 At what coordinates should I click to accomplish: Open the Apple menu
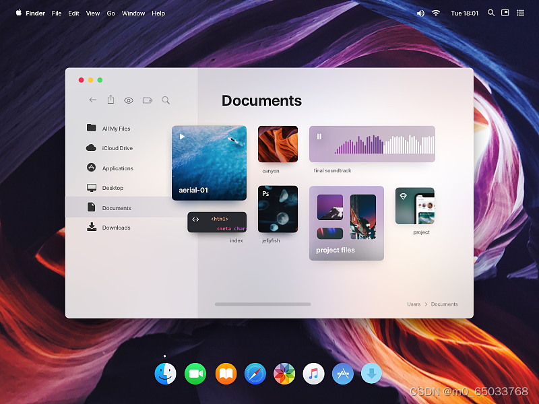point(19,13)
